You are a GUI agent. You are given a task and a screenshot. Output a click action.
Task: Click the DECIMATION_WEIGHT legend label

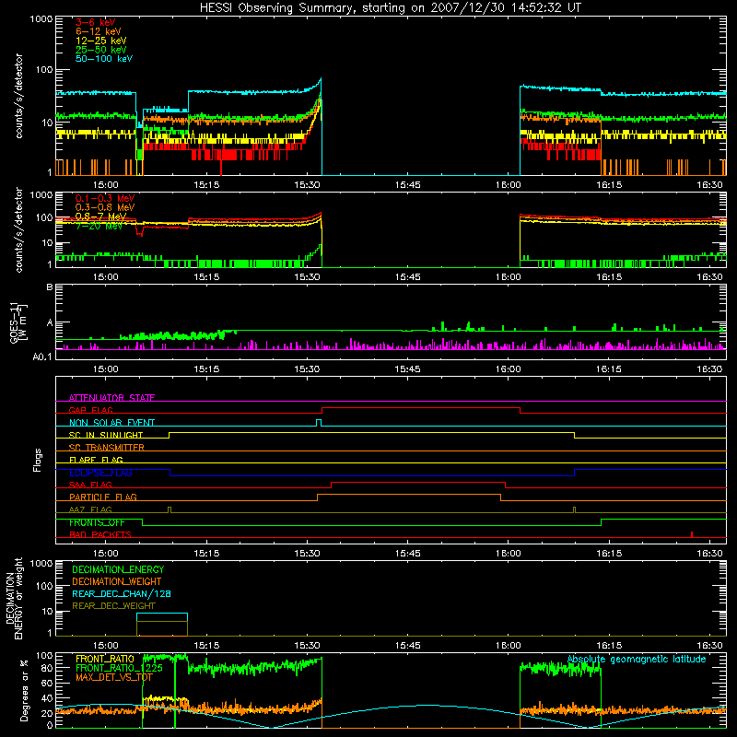(x=117, y=581)
